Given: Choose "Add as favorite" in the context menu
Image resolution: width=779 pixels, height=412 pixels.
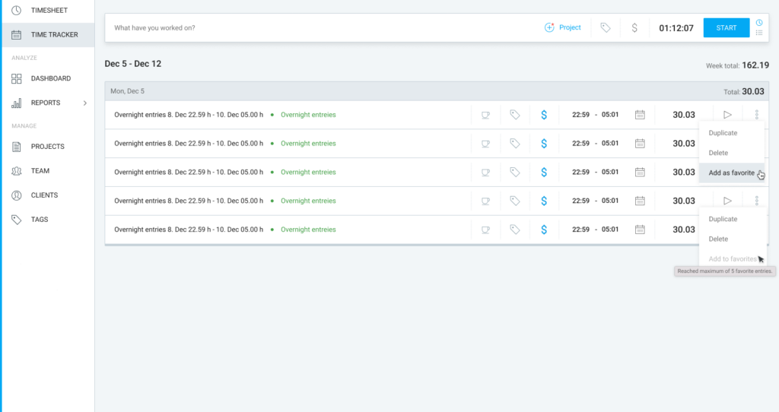Looking at the screenshot, I should click(731, 173).
